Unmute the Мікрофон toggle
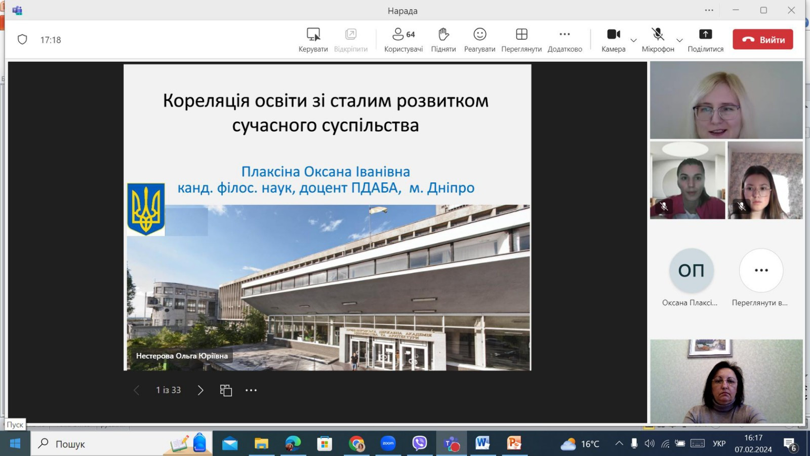Viewport: 810px width, 456px height. [658, 35]
